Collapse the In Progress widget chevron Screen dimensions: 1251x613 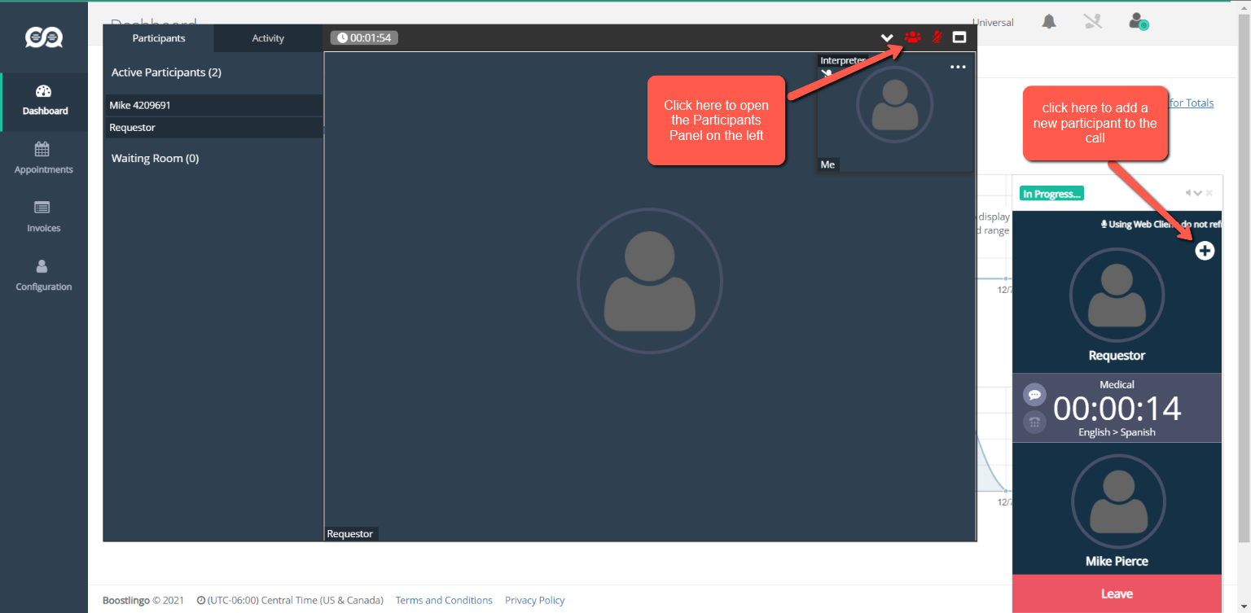1196,193
